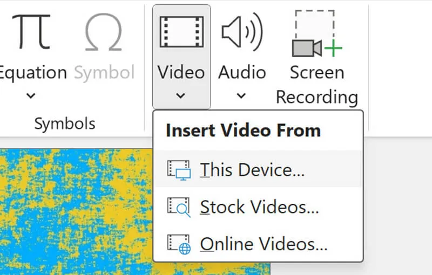
Task: Expand the Equation dropdown arrow
Action: click(31, 96)
